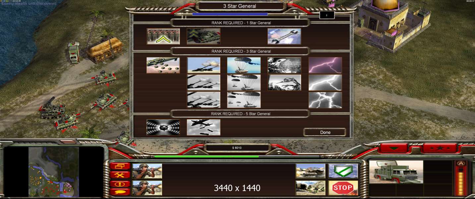This screenshot has height=199, width=475.
Task: Choose the grayscale Tank Paradrop level two
Action: tap(244, 83)
